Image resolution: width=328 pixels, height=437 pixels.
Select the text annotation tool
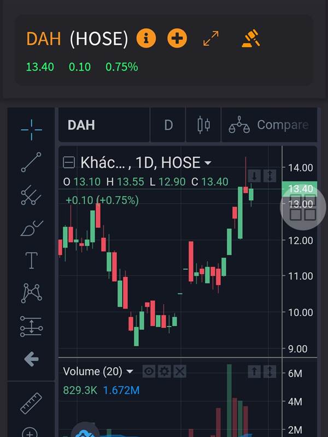(x=32, y=261)
